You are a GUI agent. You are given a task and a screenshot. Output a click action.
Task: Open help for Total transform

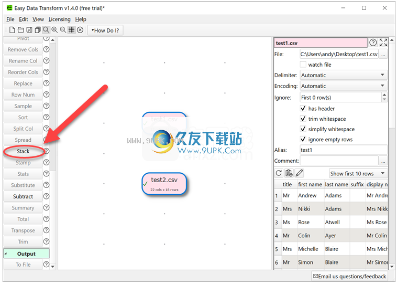click(46, 219)
